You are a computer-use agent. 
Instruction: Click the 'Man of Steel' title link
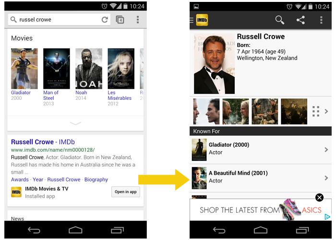click(x=51, y=96)
